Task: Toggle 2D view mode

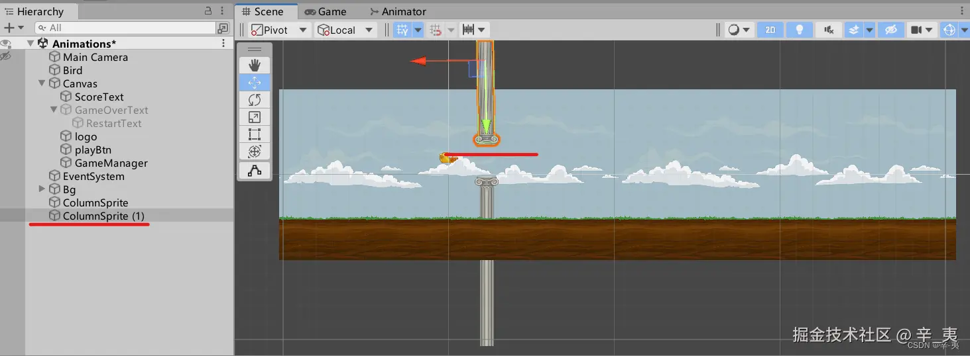Action: (770, 30)
